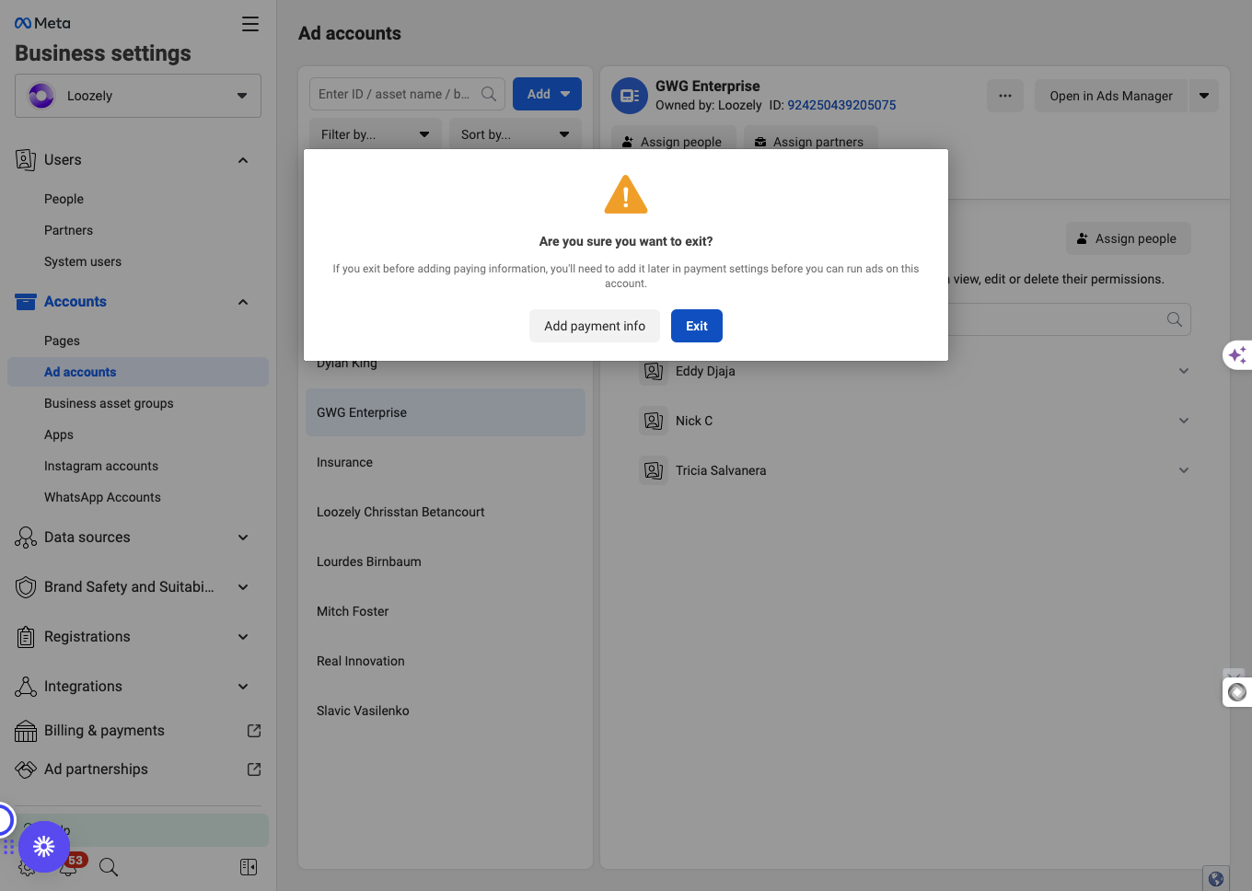
Task: Click the purple asterisk floating widget
Action: pyautogui.click(x=44, y=847)
